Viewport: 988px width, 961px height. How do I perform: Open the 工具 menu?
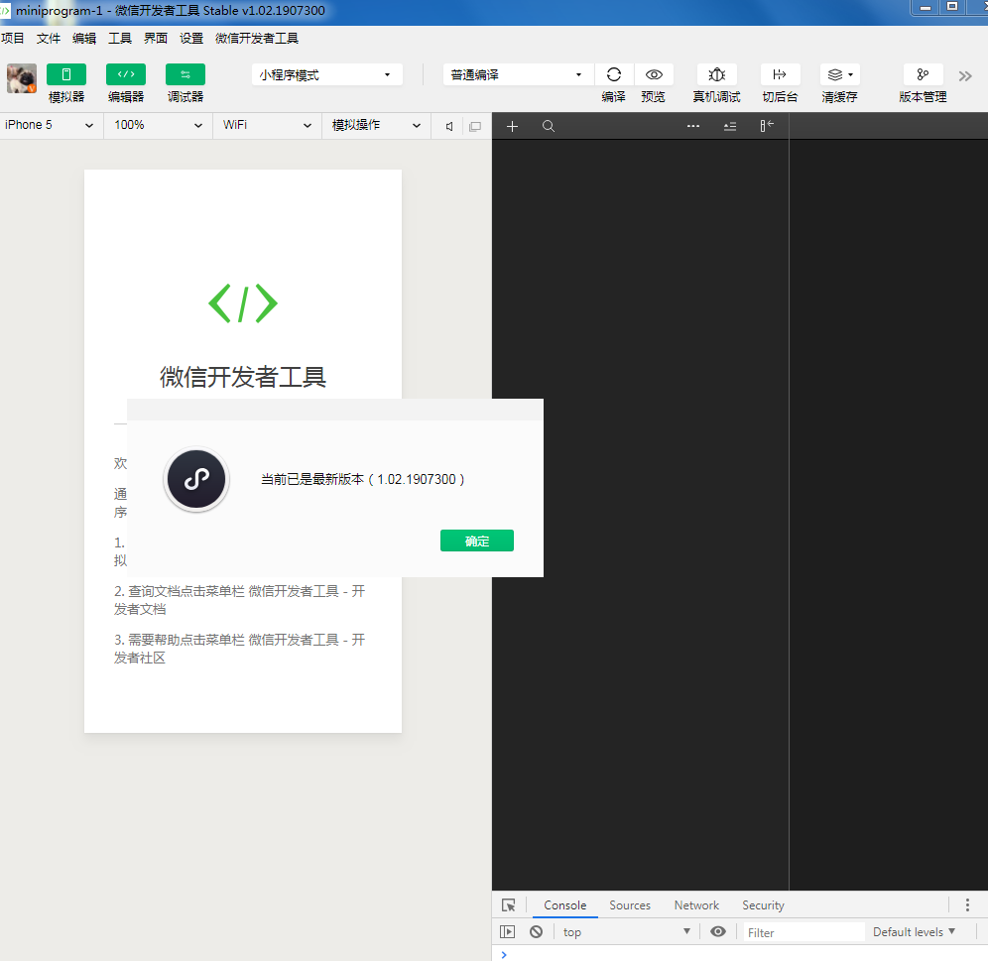(120, 39)
